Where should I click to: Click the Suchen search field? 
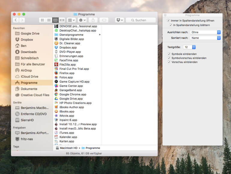tap(141, 20)
